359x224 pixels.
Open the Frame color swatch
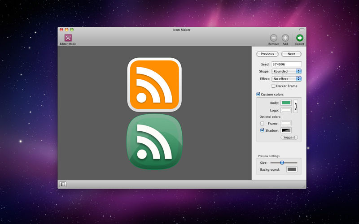[286, 124]
